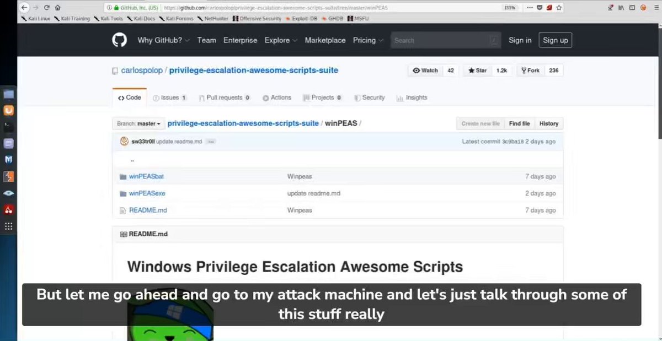Screen dimensions: 662x341
Task: Select the Code tab
Action: click(130, 98)
